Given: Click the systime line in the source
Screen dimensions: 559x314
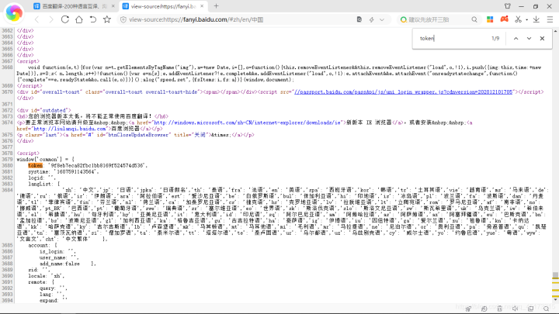Looking at the screenshot, I should point(64,171).
